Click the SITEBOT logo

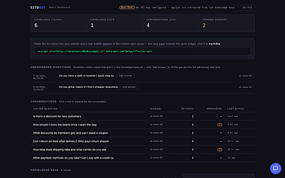tap(38, 7)
